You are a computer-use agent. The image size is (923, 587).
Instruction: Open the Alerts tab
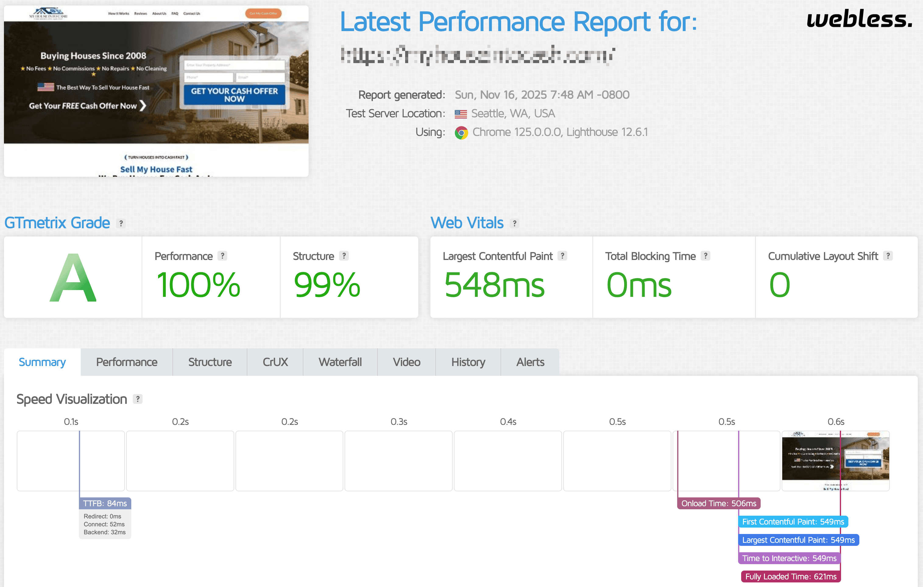[x=530, y=362]
